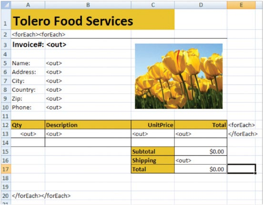Select the yellow tulips picture
The width and height of the screenshot is (263, 205).
(x=179, y=76)
